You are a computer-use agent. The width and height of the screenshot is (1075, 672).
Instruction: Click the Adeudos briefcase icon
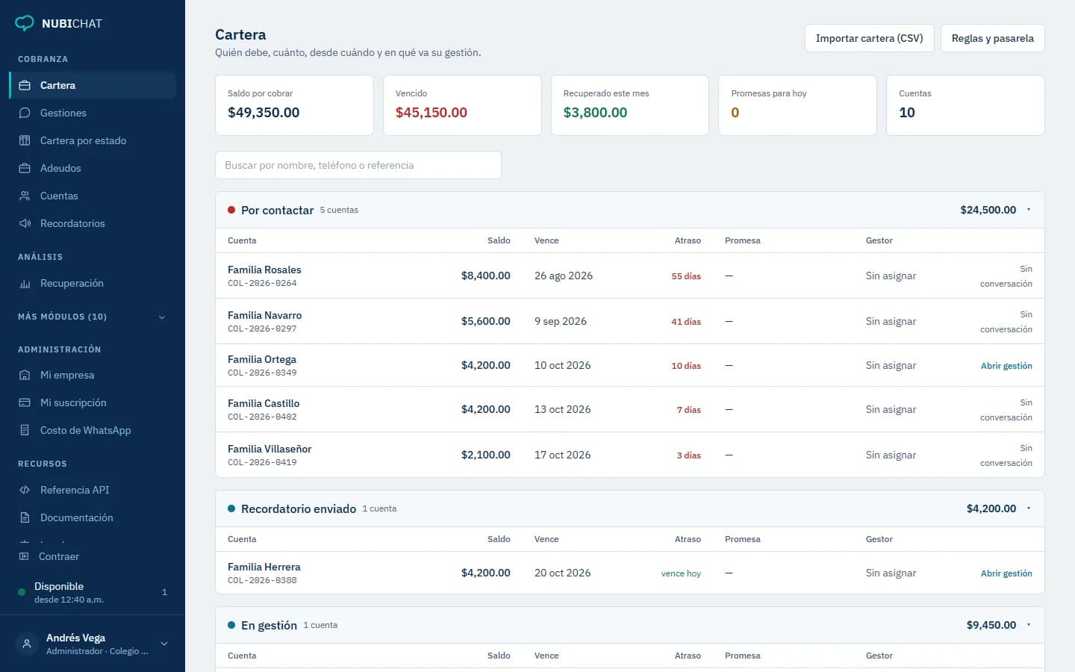pos(25,168)
